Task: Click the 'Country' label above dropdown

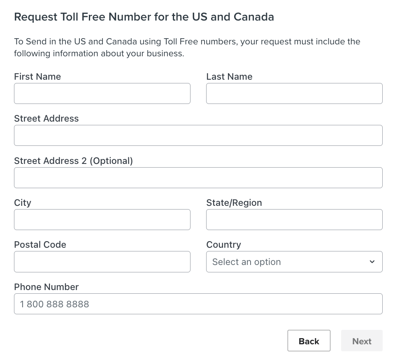Action: click(x=223, y=245)
